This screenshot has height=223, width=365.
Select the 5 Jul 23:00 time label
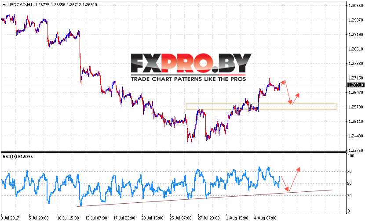(39, 218)
